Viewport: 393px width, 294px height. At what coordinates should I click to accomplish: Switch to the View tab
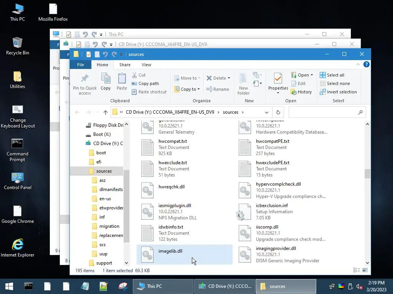[x=146, y=65]
